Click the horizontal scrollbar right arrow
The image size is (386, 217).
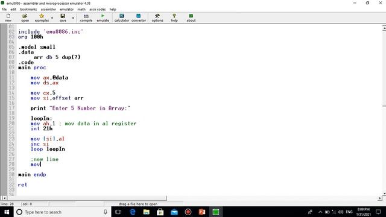click(380, 198)
